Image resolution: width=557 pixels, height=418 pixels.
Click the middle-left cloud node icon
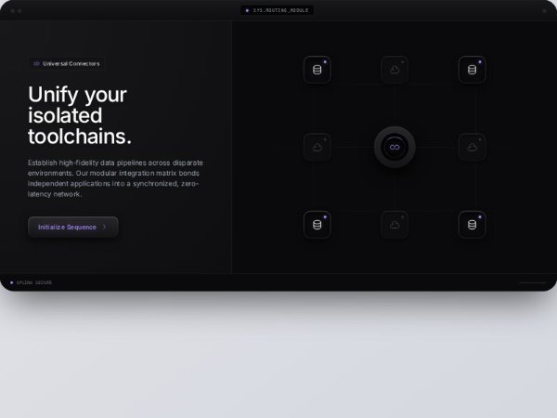[317, 147]
